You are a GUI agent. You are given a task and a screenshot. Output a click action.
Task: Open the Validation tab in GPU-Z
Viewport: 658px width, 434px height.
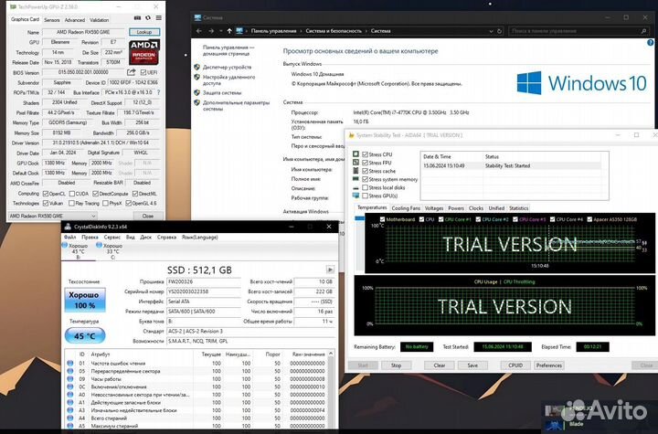click(100, 20)
